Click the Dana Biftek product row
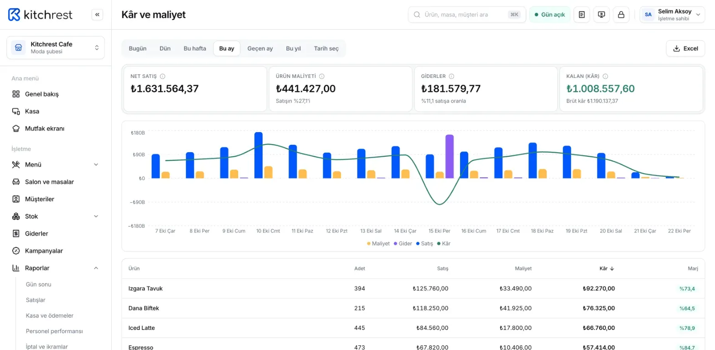Viewport: 715px width, 350px height. point(413,309)
